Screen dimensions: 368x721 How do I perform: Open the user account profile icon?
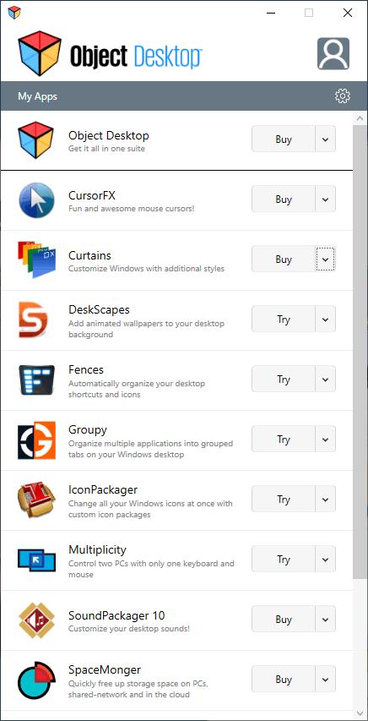pos(333,54)
